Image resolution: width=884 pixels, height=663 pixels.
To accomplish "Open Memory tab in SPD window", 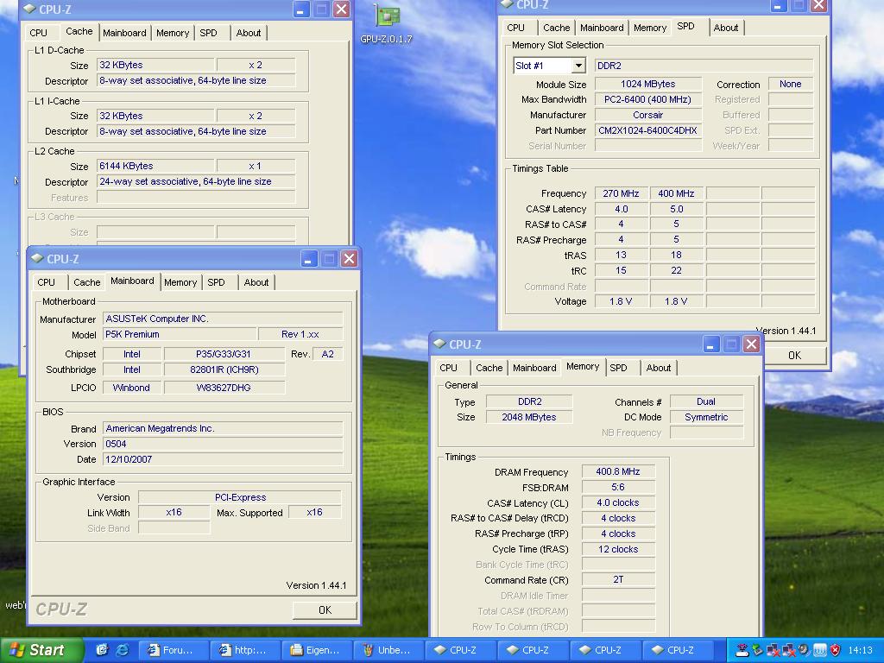I will click(x=650, y=28).
